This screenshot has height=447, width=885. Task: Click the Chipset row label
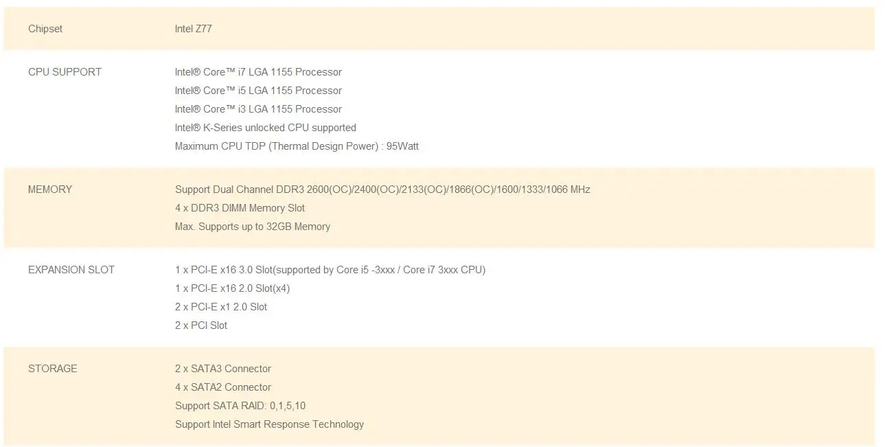[45, 29]
